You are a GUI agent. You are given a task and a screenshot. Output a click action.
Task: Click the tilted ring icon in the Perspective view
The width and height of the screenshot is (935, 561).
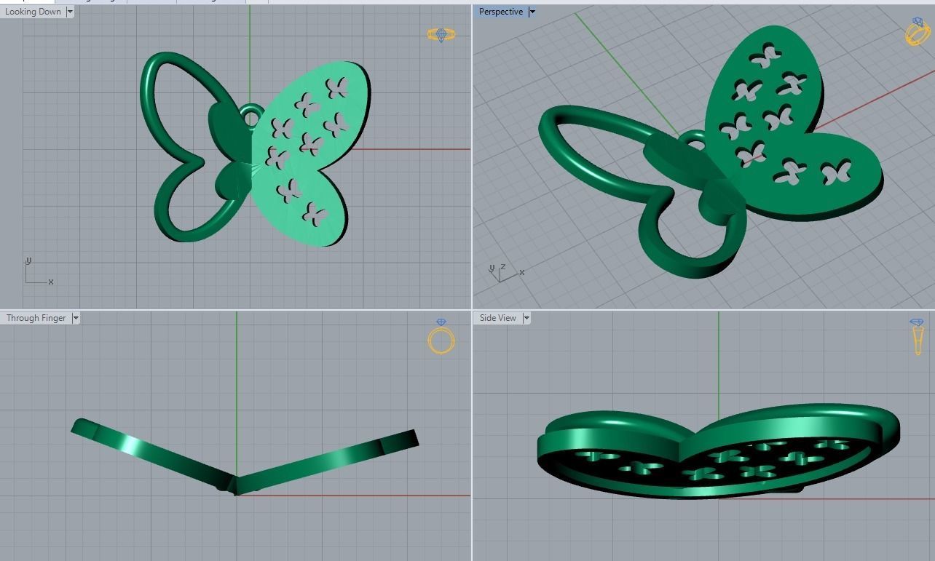click(918, 32)
